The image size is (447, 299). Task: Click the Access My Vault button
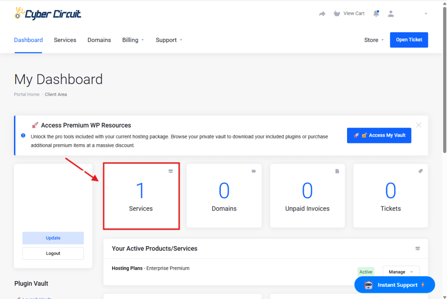379,136
